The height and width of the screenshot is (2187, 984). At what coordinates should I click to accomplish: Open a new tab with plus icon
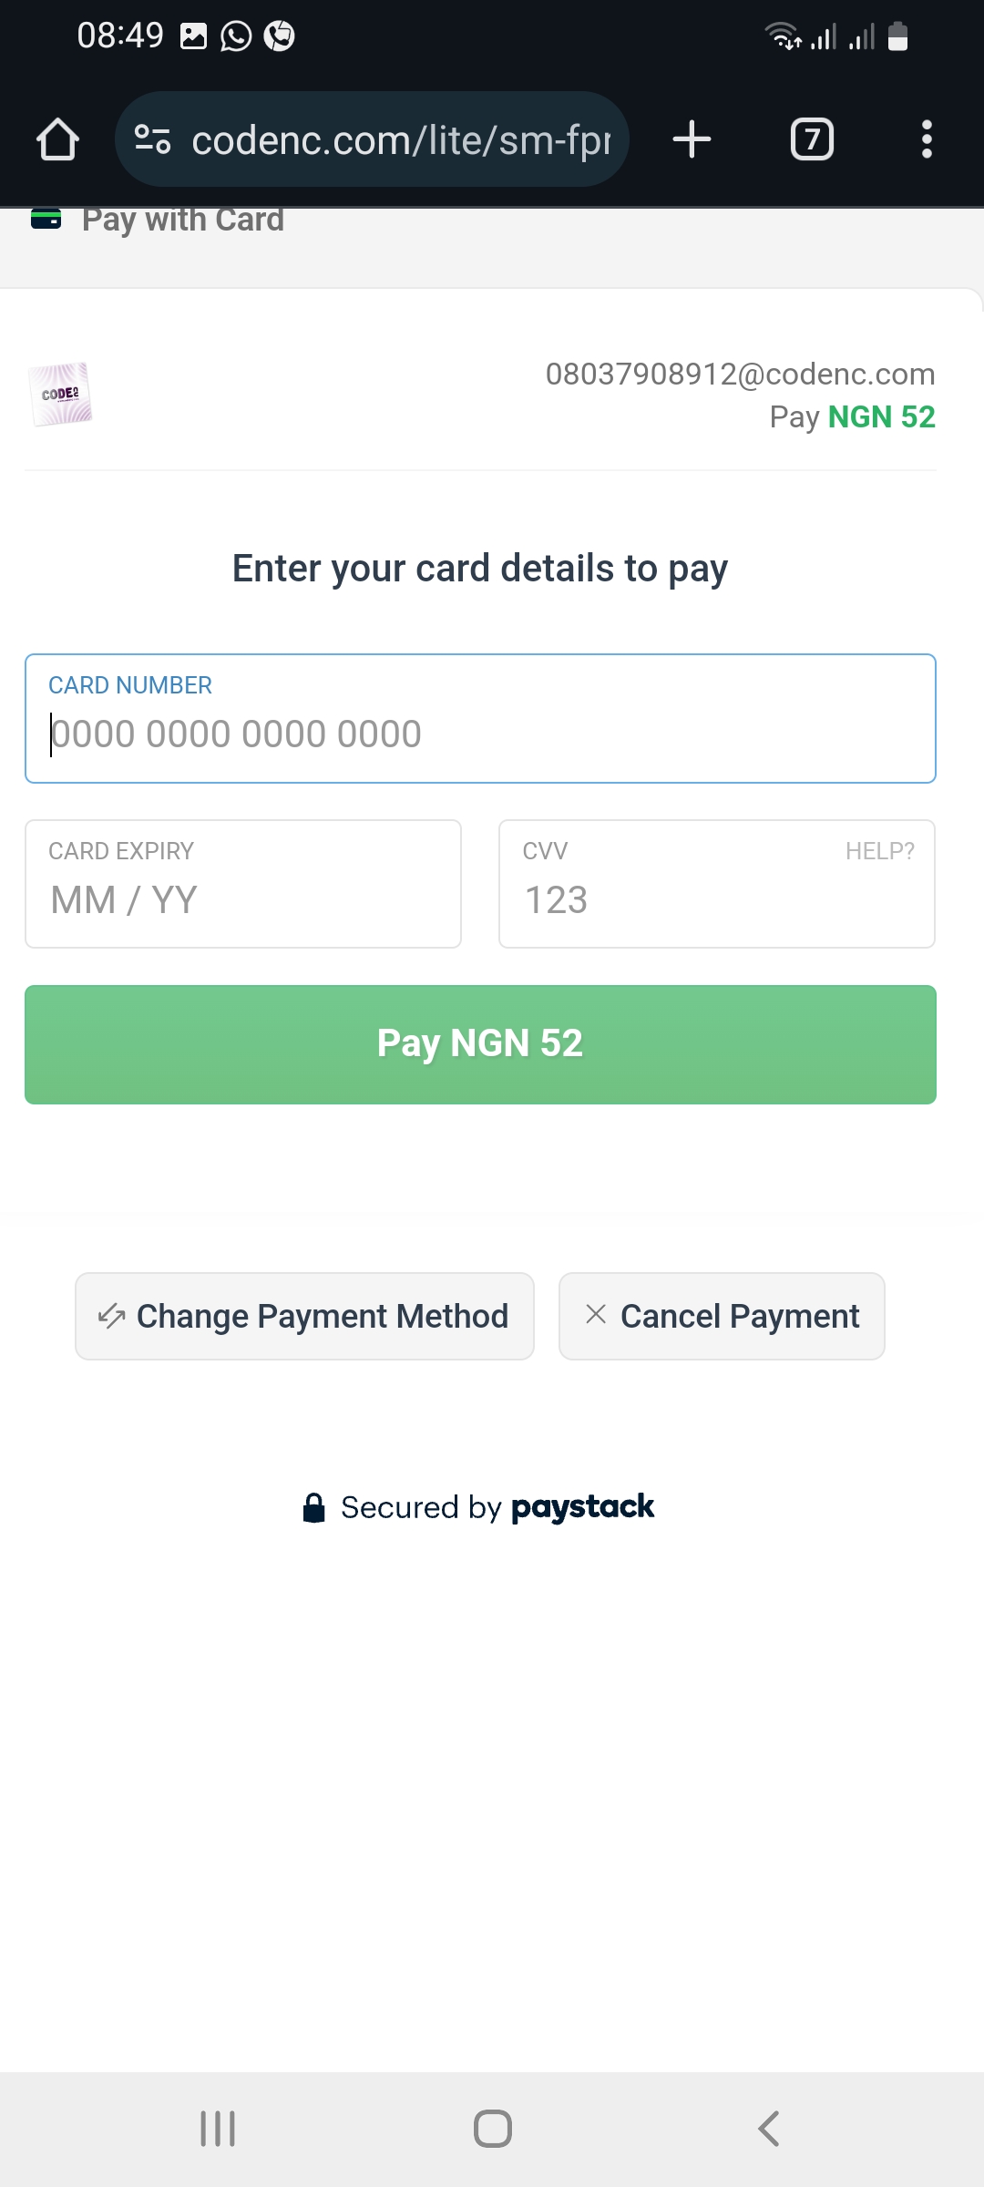[692, 139]
